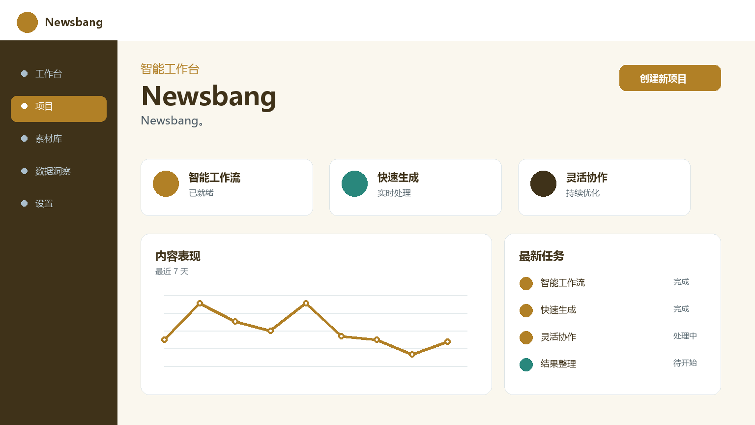Screen dimensions: 755x425
Task: Click the dark brown icon on 灵活协作 card
Action: pyautogui.click(x=543, y=183)
